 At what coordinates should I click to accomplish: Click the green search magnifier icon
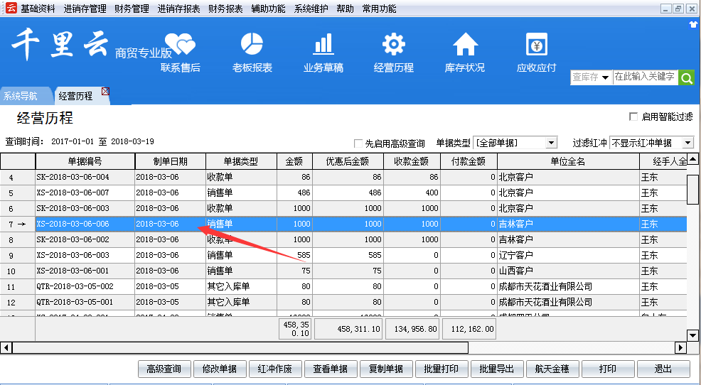coord(686,77)
